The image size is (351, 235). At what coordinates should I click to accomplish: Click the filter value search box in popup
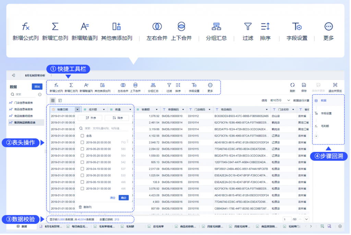(104, 129)
